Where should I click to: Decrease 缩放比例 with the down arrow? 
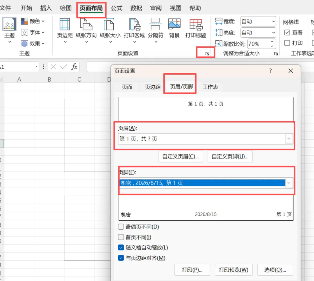tap(272, 46)
